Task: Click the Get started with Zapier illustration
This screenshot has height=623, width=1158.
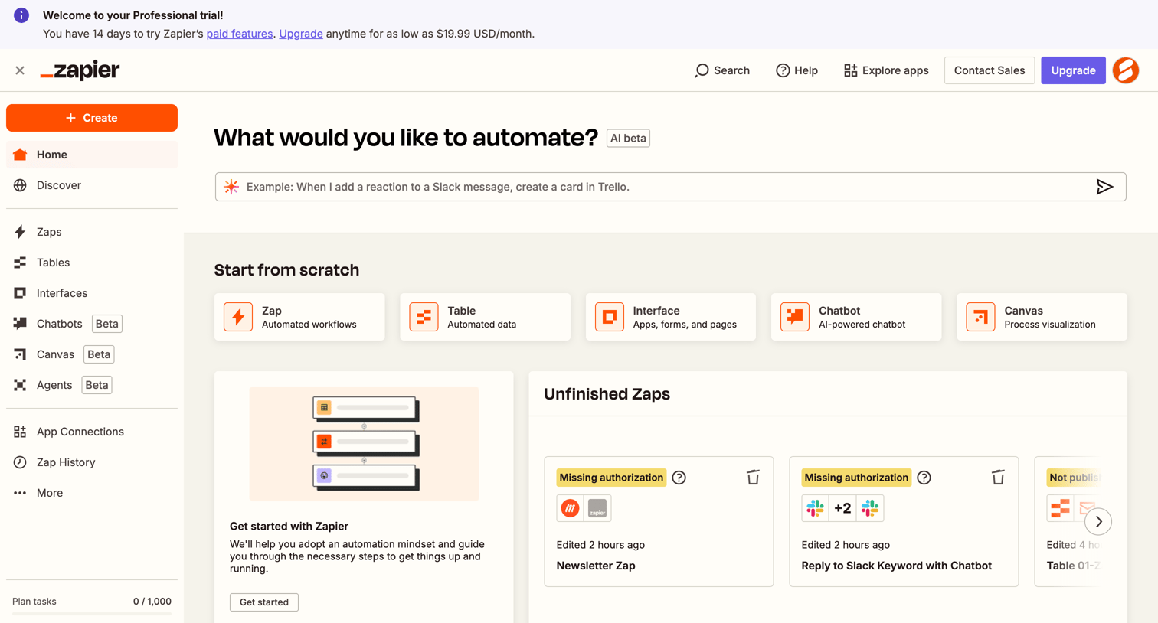Action: (364, 444)
